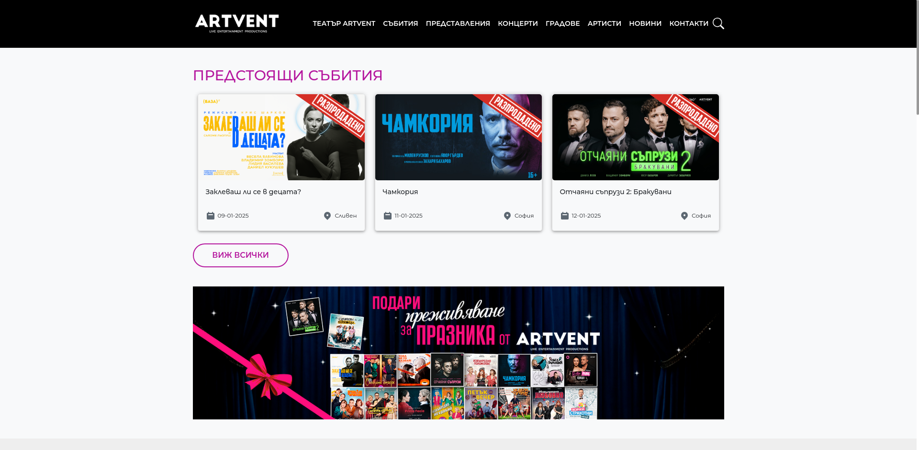919x450 pixels.
Task: Click the page vertical scrollbar thumb
Action: click(918, 57)
